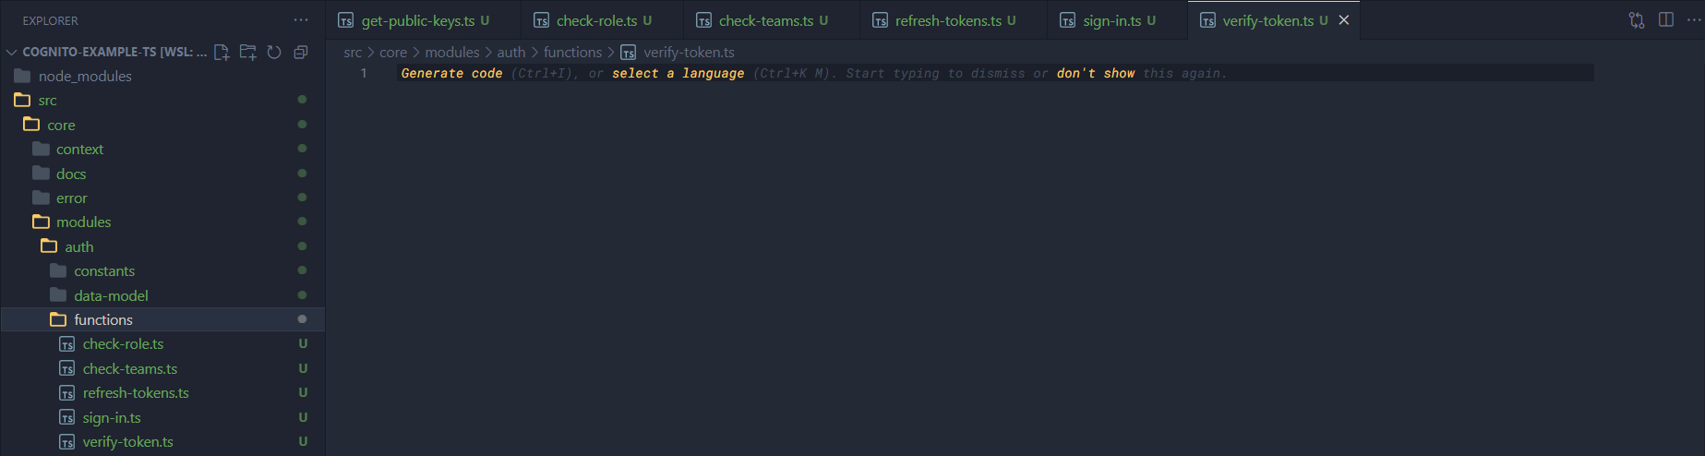
Task: Switch to check-role.ts tab
Action: [x=602, y=20]
